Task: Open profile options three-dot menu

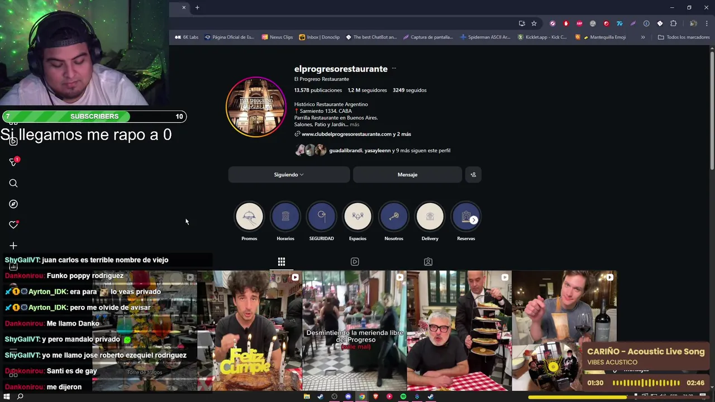Action: pos(394,69)
